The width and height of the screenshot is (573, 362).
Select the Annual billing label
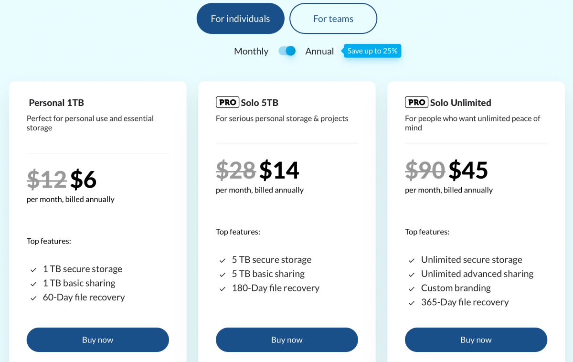point(319,51)
